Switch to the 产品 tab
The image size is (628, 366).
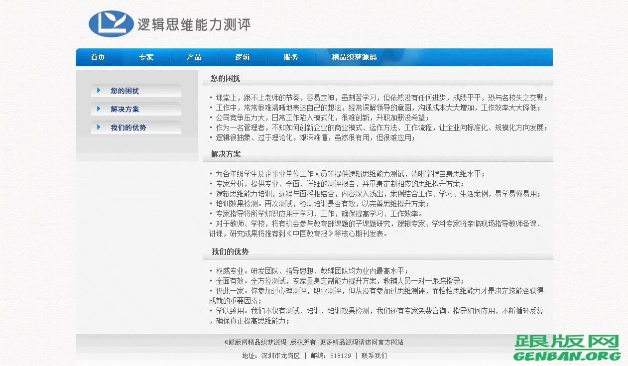click(x=194, y=57)
